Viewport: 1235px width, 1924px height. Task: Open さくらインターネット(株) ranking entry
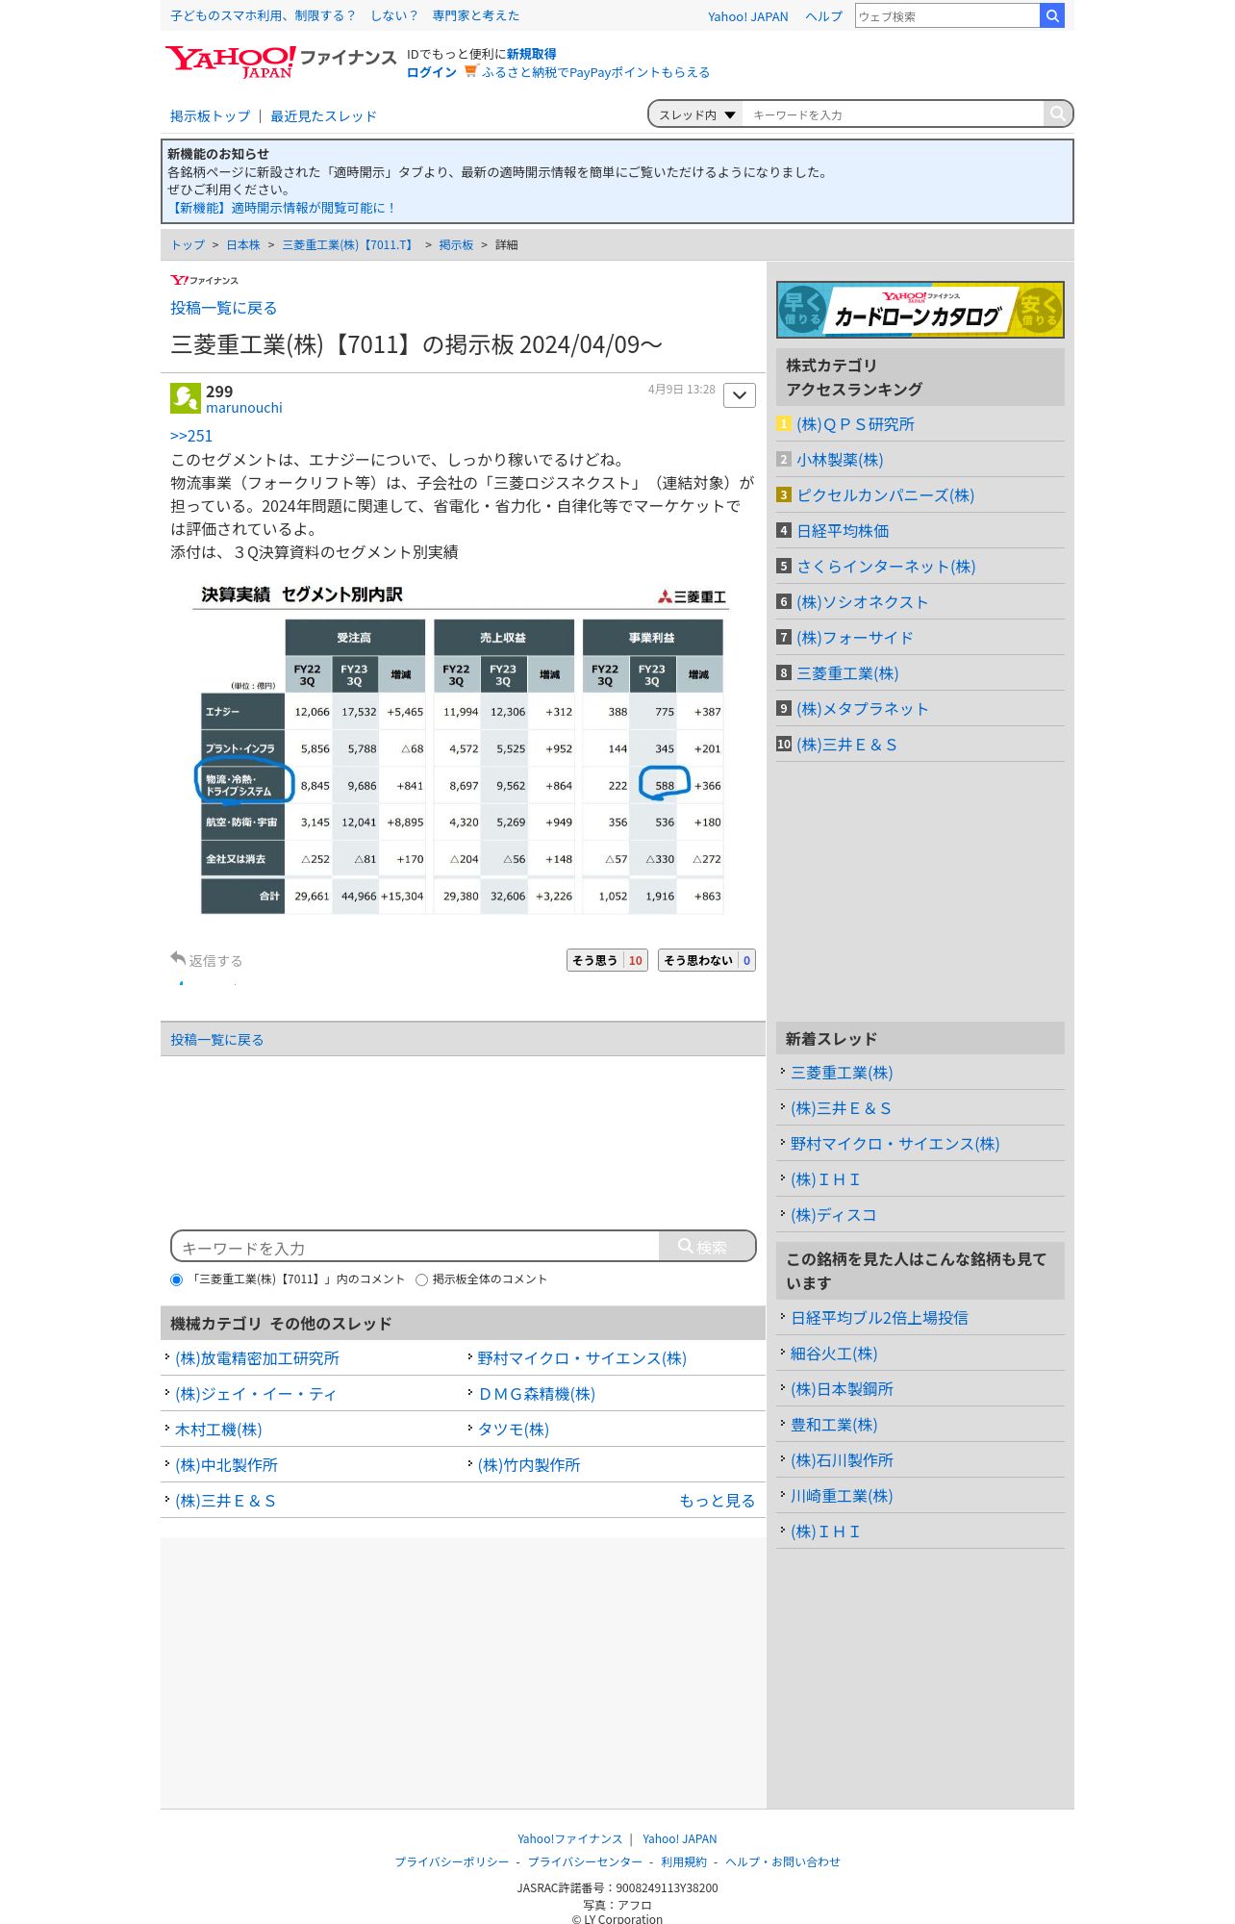click(886, 567)
